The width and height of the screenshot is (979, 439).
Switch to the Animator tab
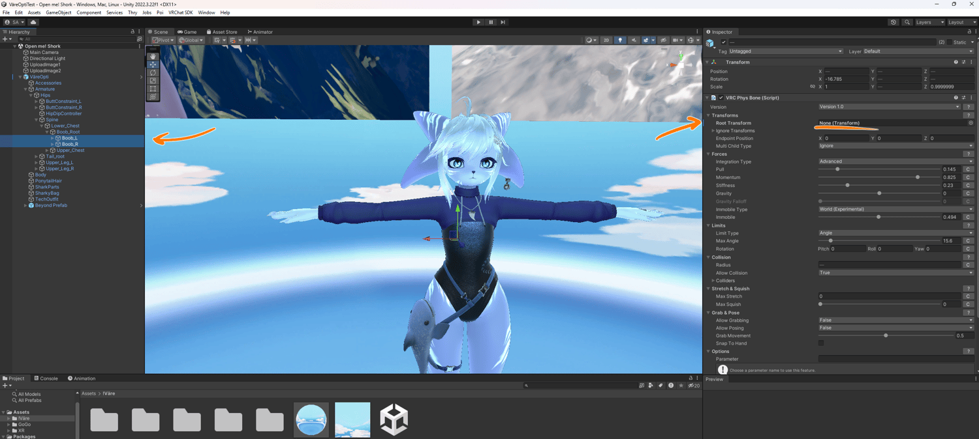click(x=260, y=32)
